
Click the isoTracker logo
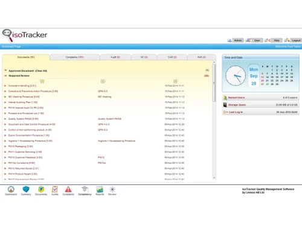click(x=25, y=35)
